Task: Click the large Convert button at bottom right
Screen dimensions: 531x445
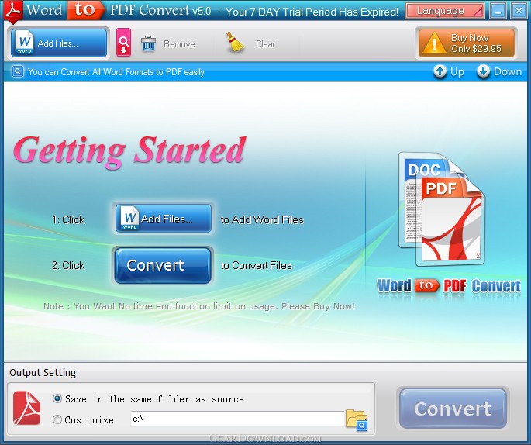Action: point(453,408)
